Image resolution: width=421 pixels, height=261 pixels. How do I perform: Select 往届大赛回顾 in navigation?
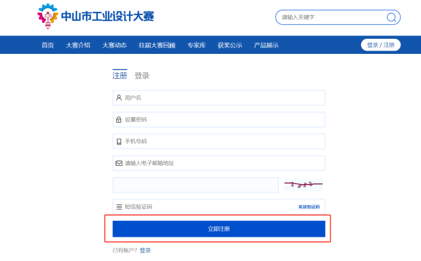(157, 45)
